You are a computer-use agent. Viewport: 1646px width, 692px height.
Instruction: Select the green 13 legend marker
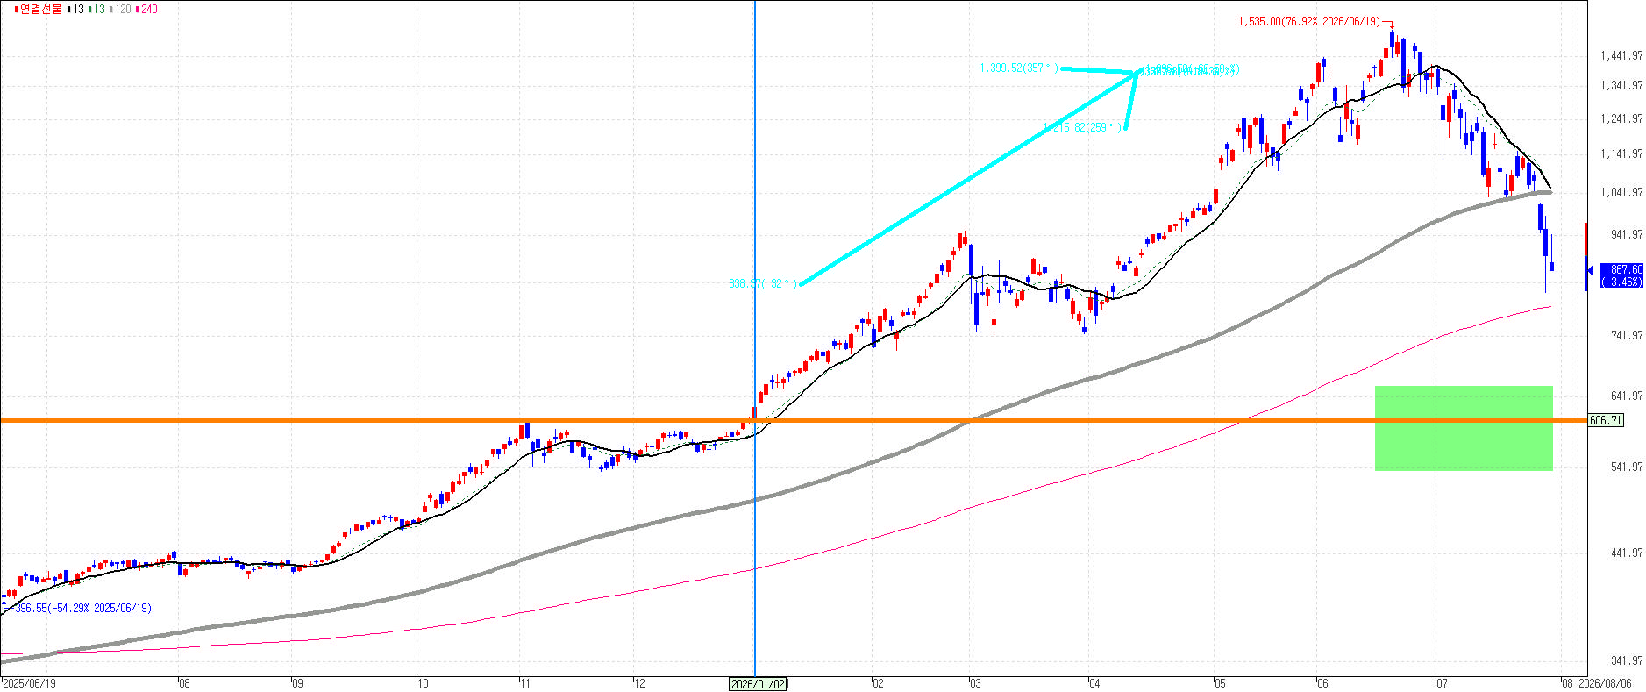pos(96,9)
